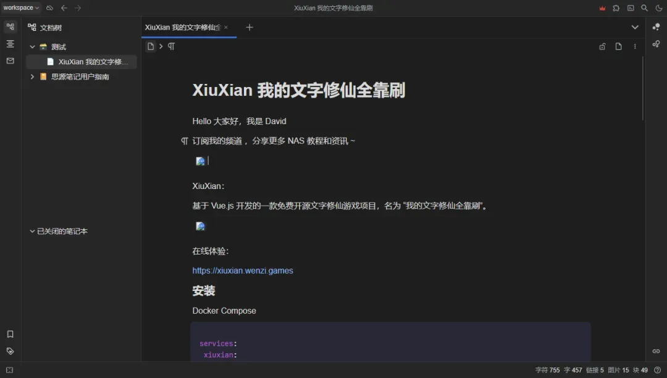Open the tab list chevron dropdown
The image size is (667, 378).
pos(635,27)
